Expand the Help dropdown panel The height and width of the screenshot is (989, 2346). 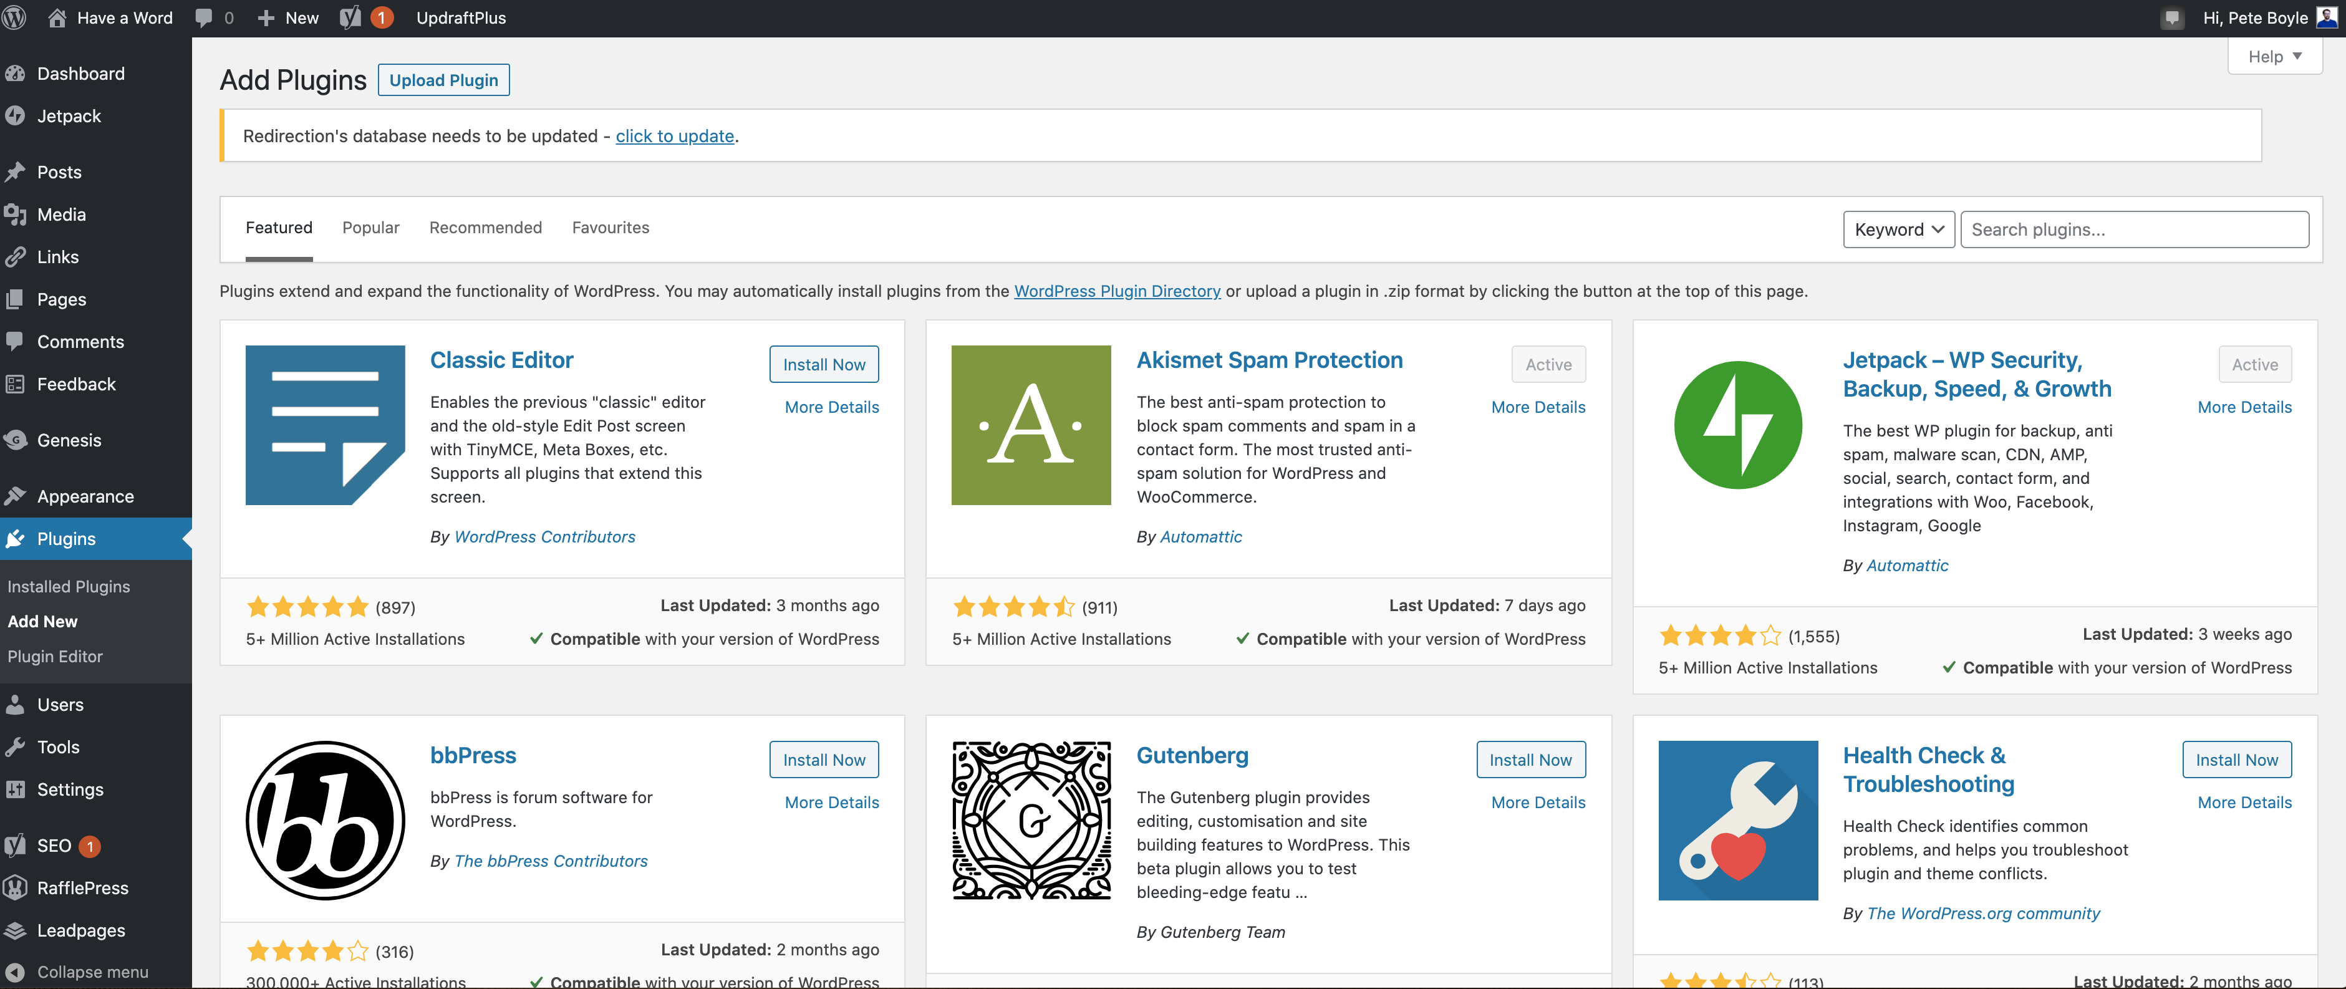coord(2274,57)
